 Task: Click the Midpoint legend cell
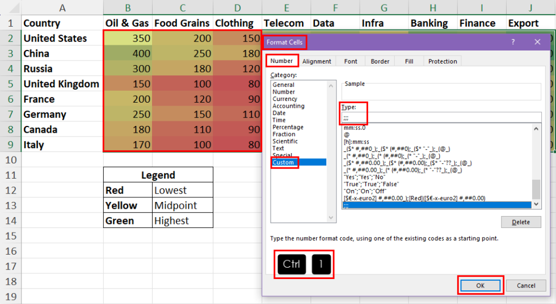183,205
